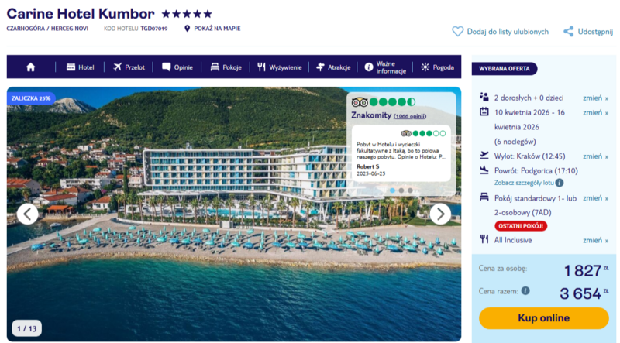This screenshot has height=343, width=620.
Task: Select the first review carousel dot
Action: pyautogui.click(x=392, y=190)
